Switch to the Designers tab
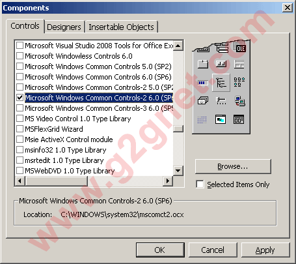 tap(64, 27)
